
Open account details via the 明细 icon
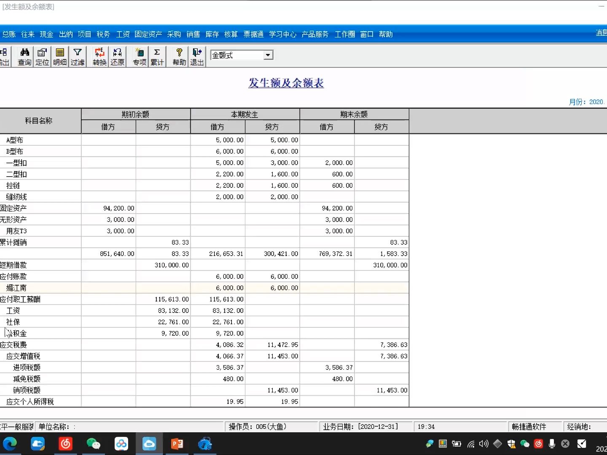[60, 56]
